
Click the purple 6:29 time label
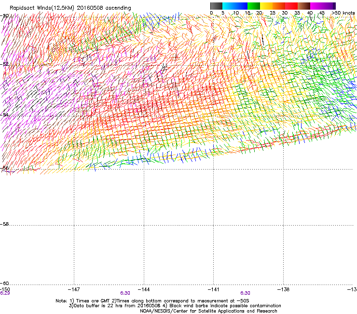click(x=5, y=293)
